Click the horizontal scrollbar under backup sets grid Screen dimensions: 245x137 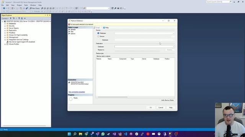113,97
